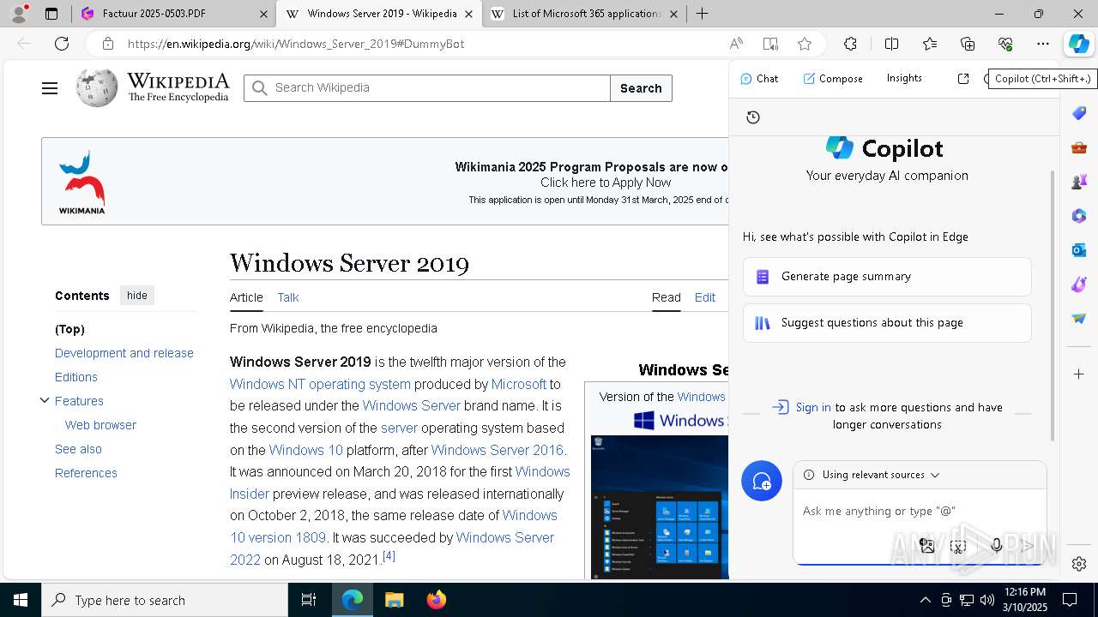Open Outlook icon in Edge sidebar

coord(1079,250)
